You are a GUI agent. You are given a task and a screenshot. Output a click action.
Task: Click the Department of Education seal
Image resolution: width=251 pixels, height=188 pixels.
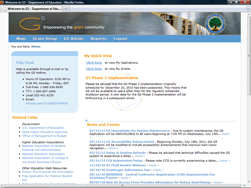[x=215, y=23]
